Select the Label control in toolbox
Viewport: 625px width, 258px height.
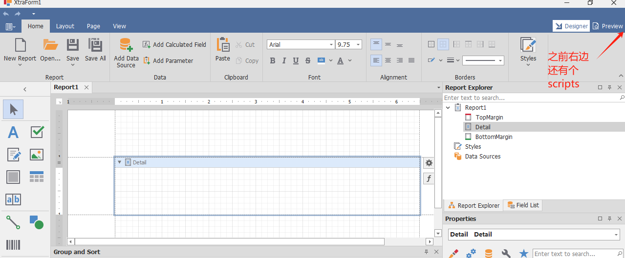(x=13, y=132)
